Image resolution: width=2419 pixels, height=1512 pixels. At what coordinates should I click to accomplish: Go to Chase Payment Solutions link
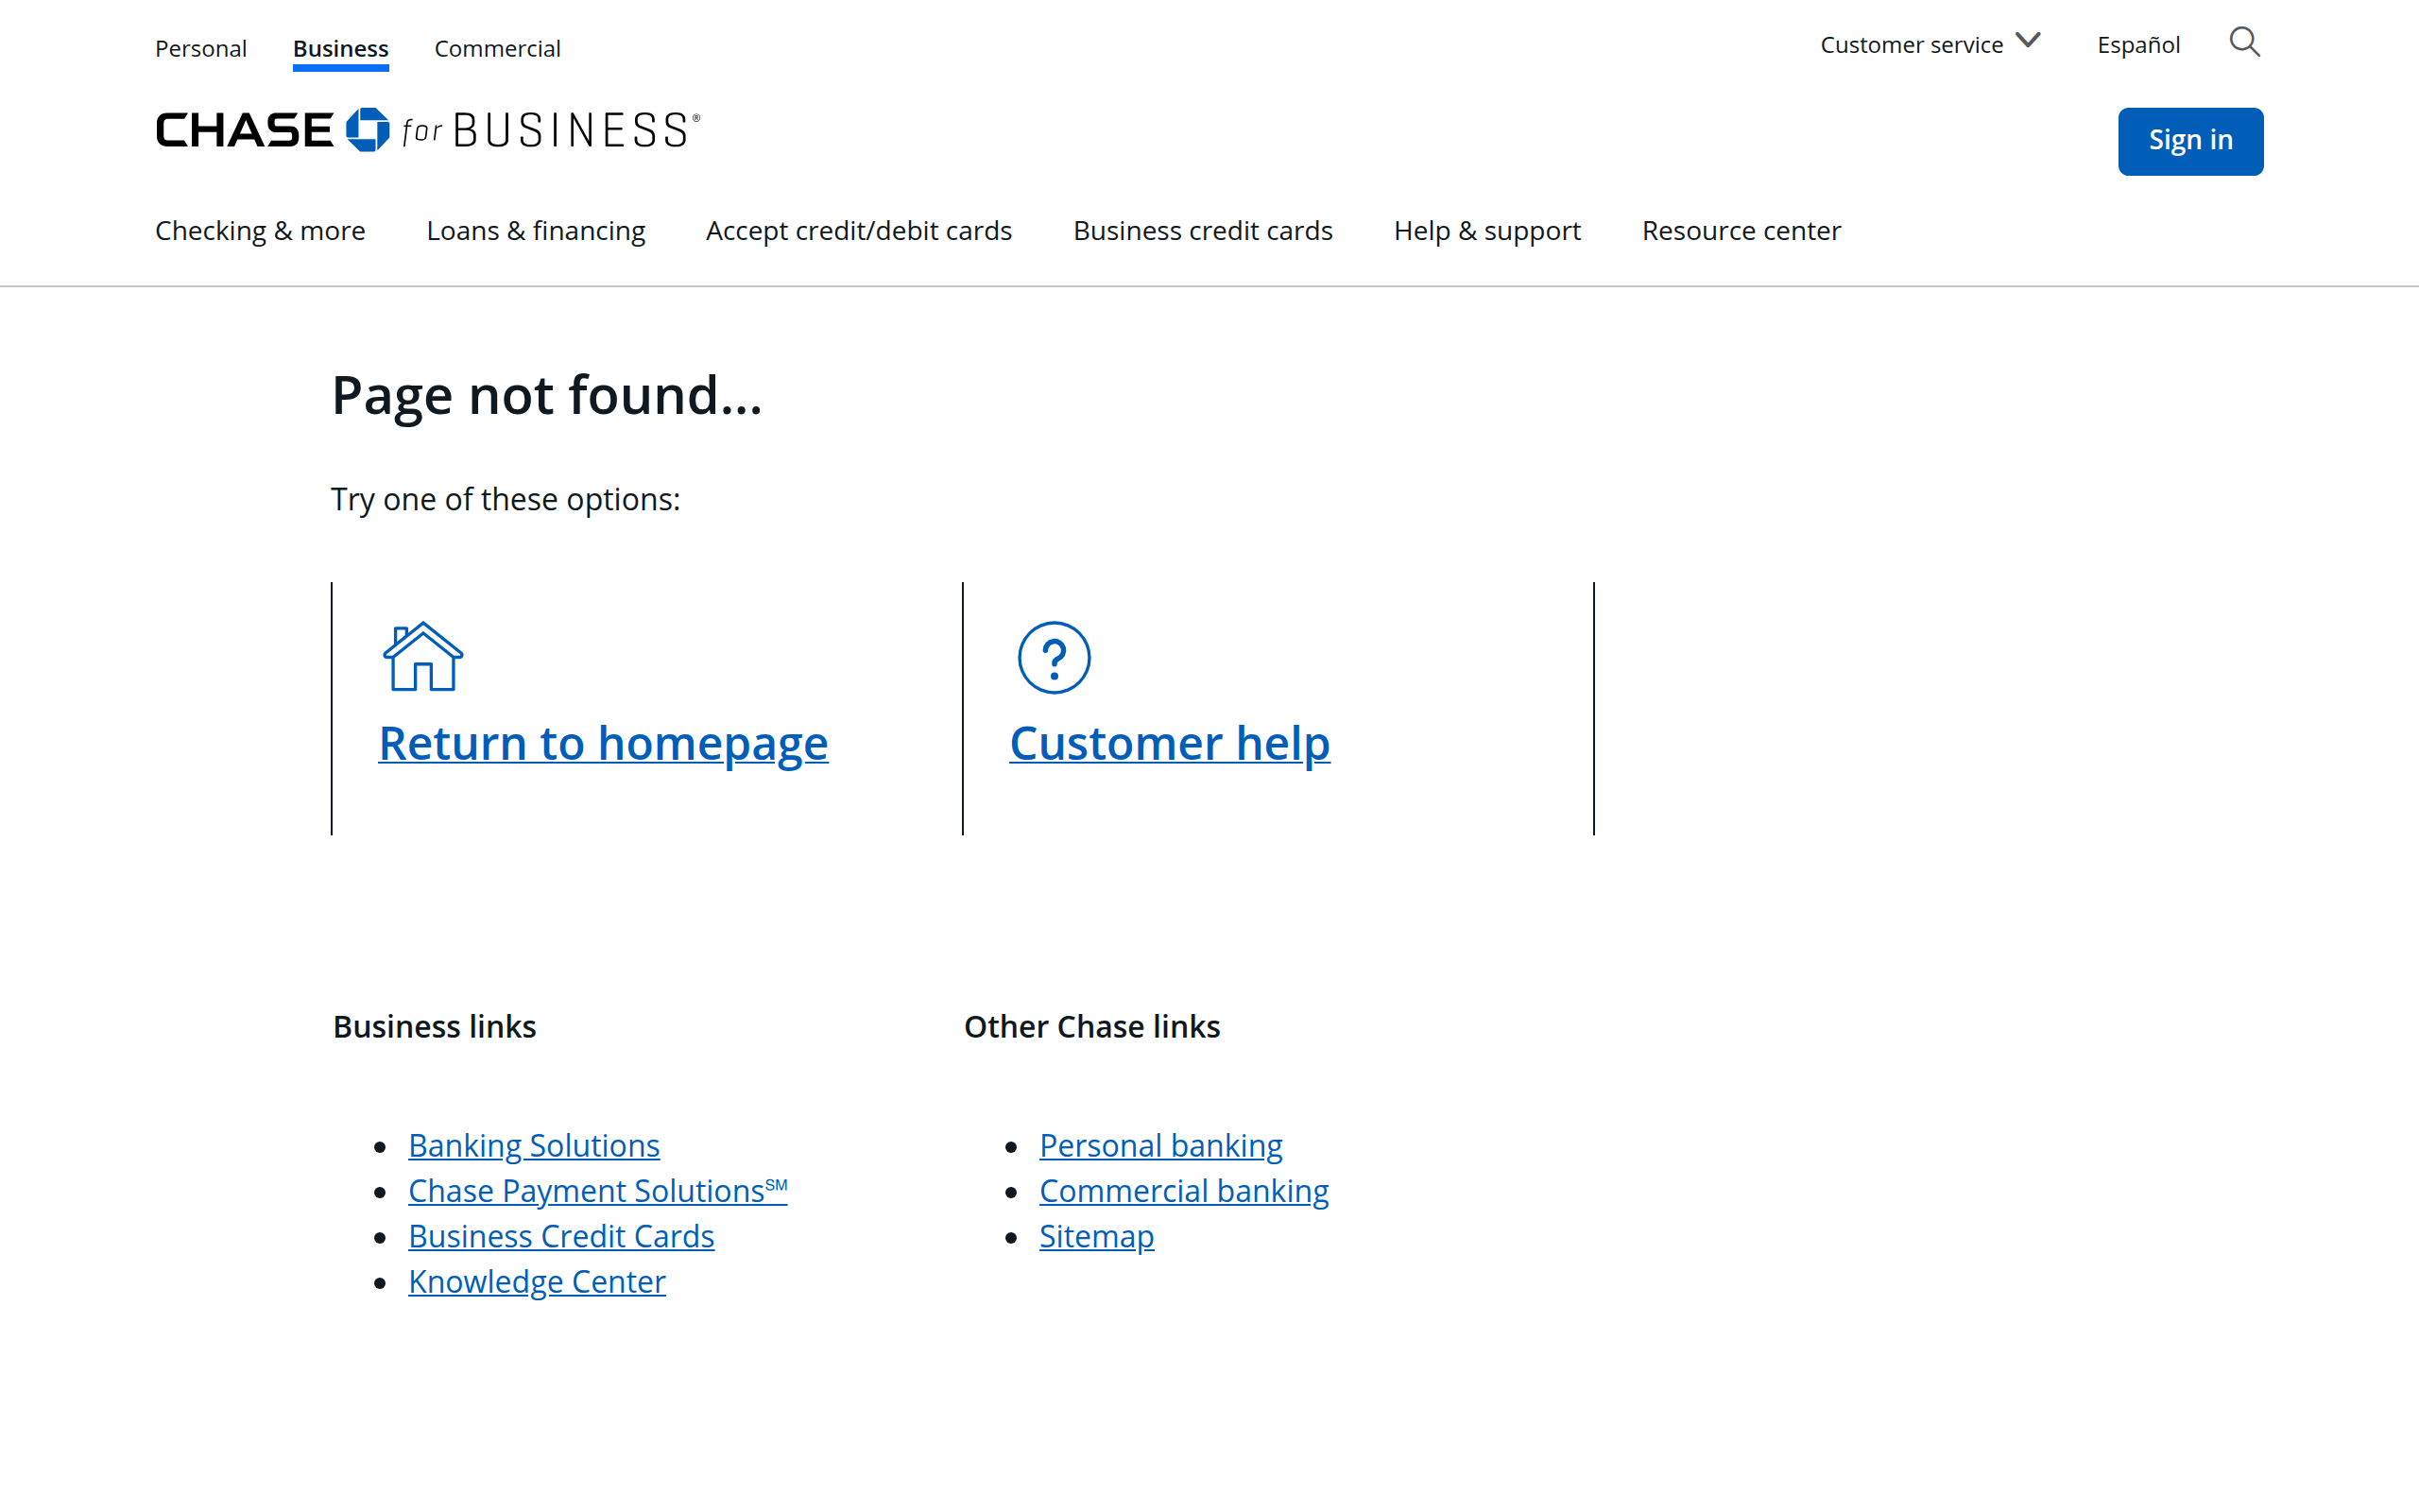(597, 1191)
